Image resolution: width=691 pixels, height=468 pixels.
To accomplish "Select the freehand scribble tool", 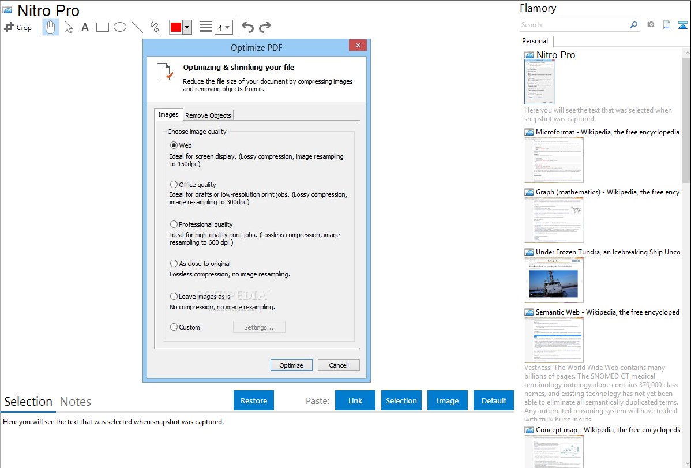I will pyautogui.click(x=155, y=27).
